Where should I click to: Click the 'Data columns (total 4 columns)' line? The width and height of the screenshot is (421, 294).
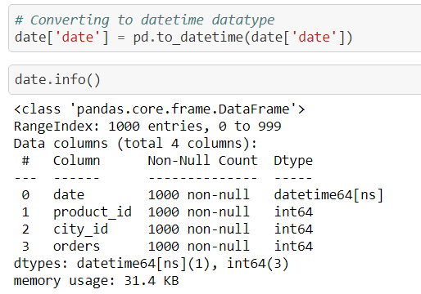point(135,144)
